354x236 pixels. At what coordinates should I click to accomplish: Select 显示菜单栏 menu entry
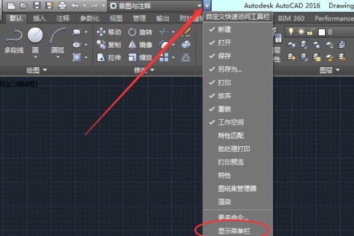click(238, 231)
